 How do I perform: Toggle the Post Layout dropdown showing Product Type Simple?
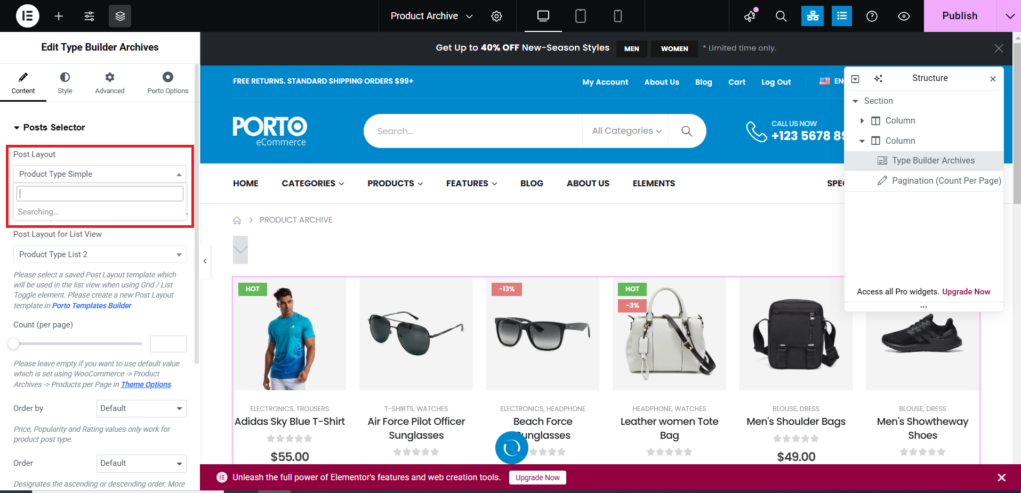pyautogui.click(x=100, y=174)
